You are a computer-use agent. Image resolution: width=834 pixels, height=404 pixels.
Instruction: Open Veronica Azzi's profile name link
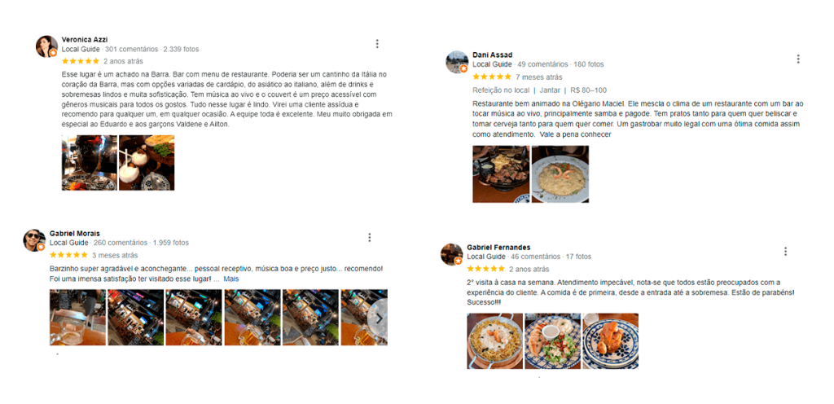point(85,39)
